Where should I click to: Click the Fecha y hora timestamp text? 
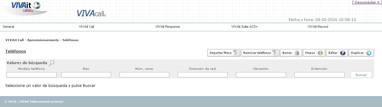[x=322, y=20]
